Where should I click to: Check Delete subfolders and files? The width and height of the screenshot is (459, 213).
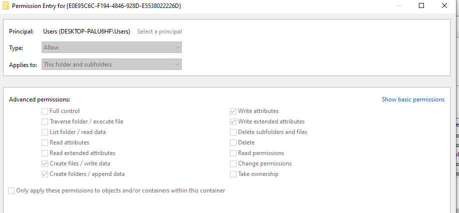click(x=234, y=132)
